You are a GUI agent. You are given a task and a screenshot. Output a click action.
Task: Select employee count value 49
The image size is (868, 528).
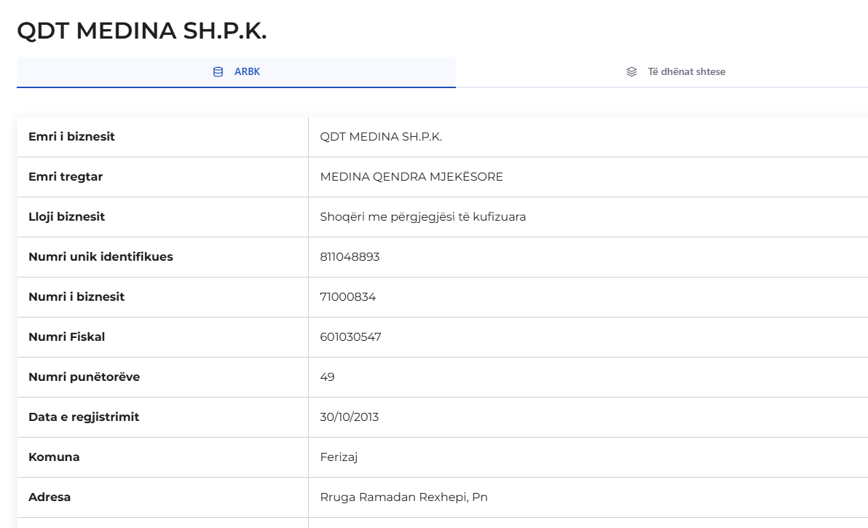coord(327,377)
